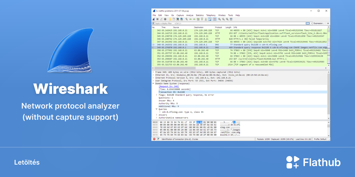Select packet 346 HTTP/1.1 302 row

click(x=239, y=39)
